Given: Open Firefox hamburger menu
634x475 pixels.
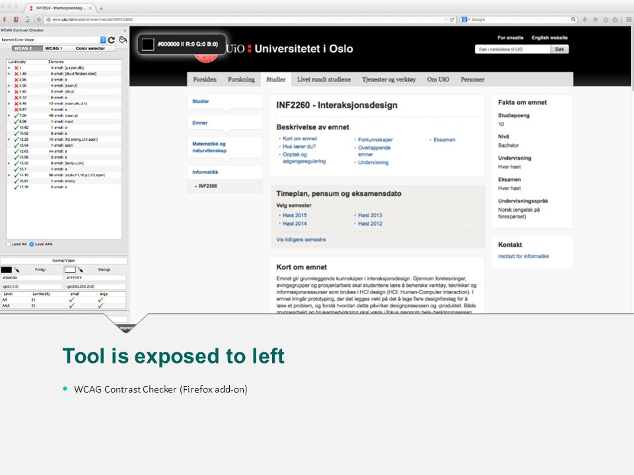Looking at the screenshot, I should (629, 19).
